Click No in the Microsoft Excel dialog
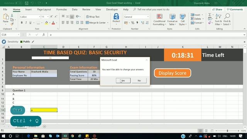The image size is (247, 139). (x=139, y=81)
